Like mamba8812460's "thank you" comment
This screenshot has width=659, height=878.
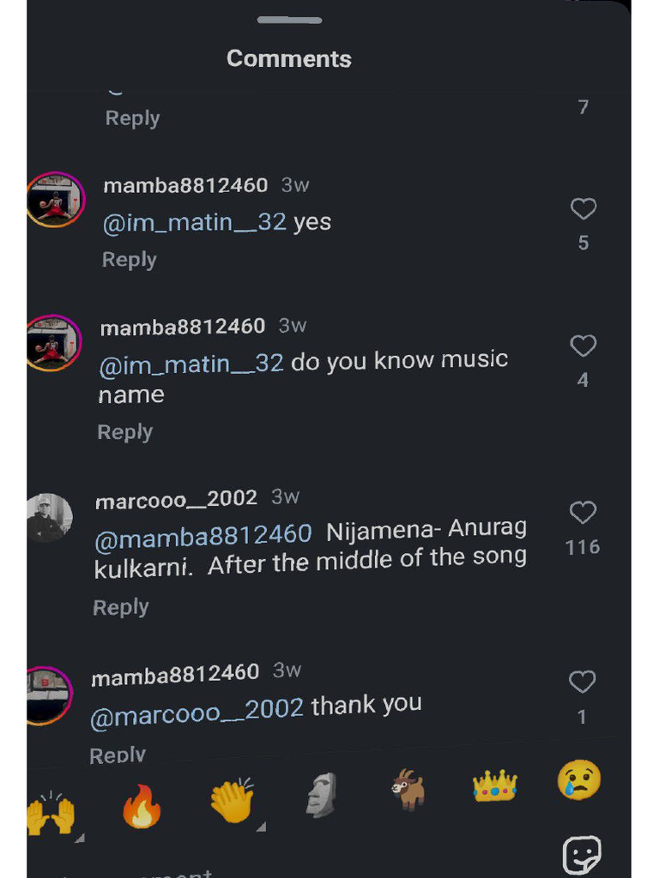click(583, 682)
